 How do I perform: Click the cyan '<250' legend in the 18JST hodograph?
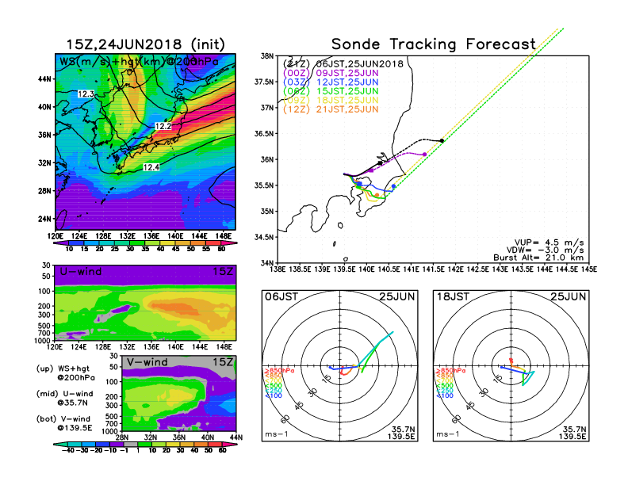pyautogui.click(x=445, y=391)
